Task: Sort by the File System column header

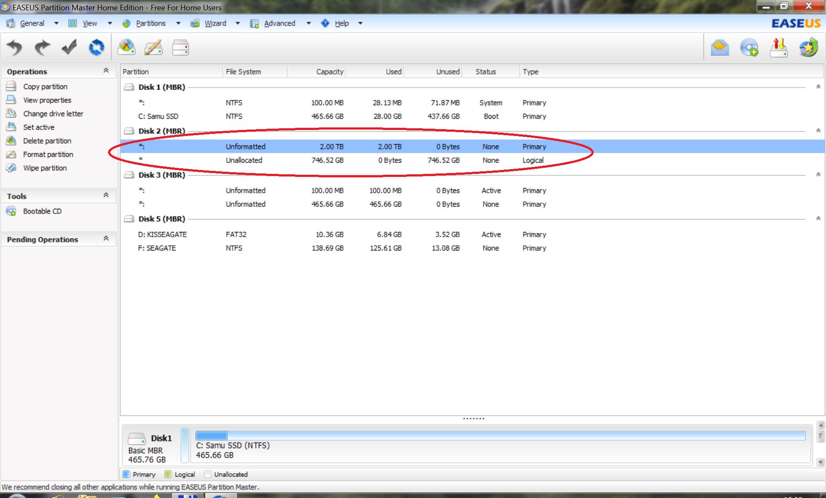Action: pyautogui.click(x=255, y=71)
